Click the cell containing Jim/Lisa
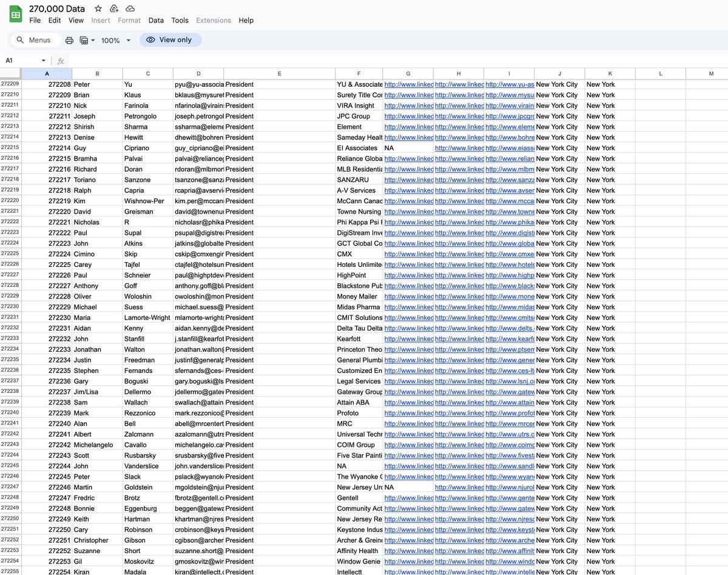The height and width of the screenshot is (575, 728). (x=97, y=392)
